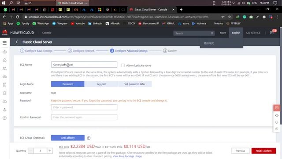Click the first cloud icon in left sidebar
Viewport: 282px width, 159px height.
pyautogui.click(x=5, y=52)
